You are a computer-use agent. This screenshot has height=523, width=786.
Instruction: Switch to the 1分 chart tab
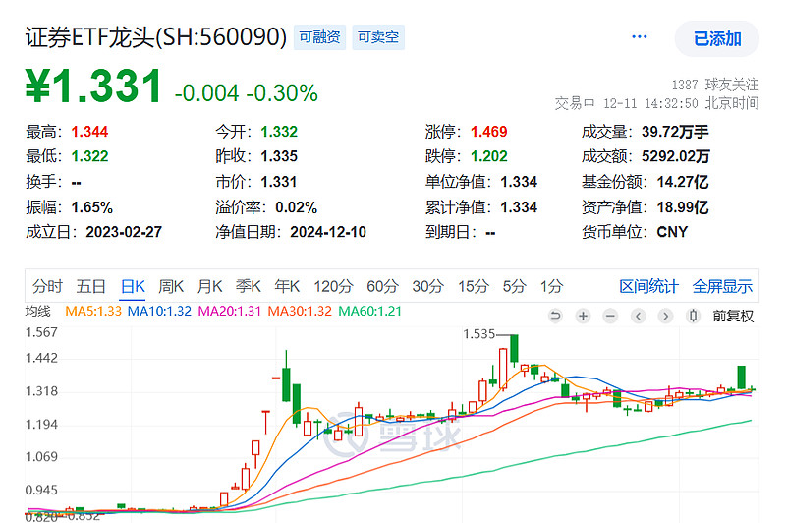[x=551, y=286]
